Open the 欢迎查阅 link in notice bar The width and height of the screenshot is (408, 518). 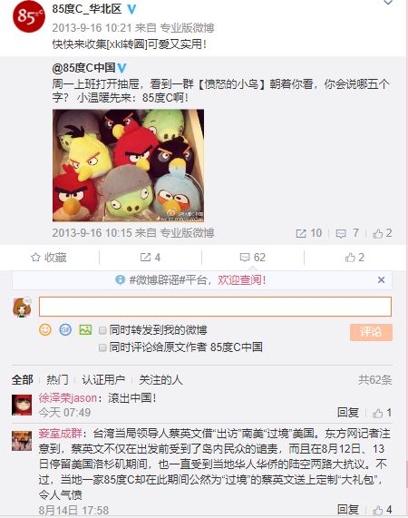coord(241,280)
